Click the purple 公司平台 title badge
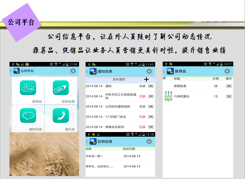 [x=22, y=22]
